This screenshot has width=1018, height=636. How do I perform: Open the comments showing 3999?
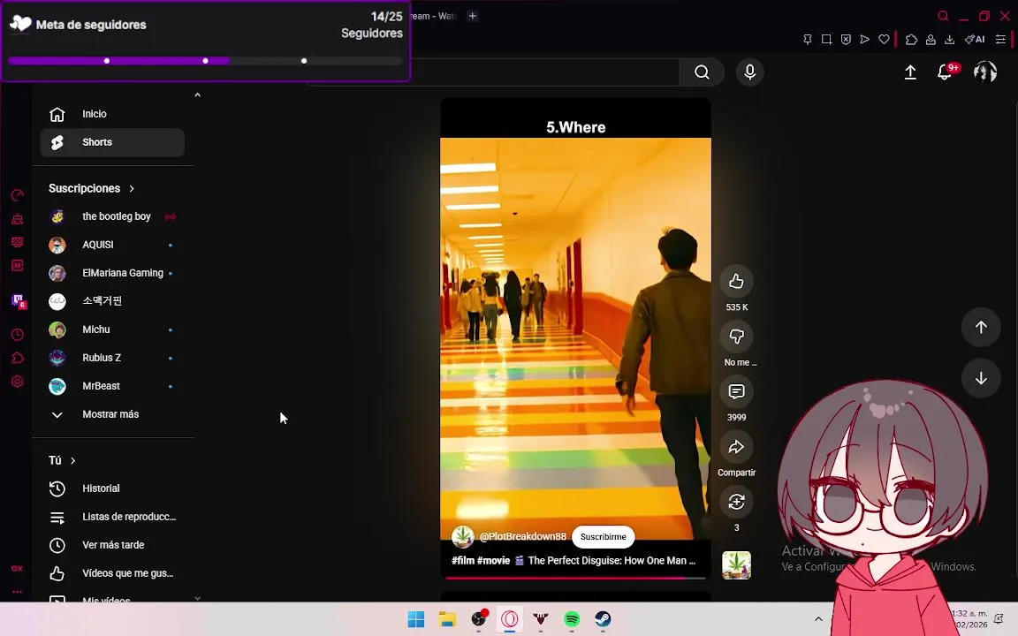(736, 391)
